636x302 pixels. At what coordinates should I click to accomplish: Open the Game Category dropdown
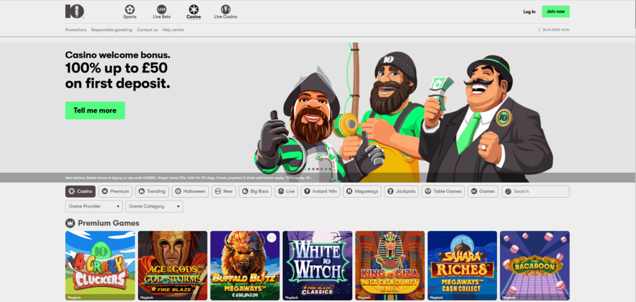coord(154,206)
